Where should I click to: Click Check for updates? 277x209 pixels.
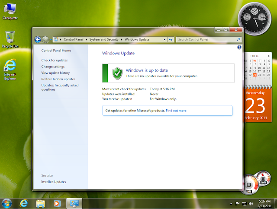55,60
